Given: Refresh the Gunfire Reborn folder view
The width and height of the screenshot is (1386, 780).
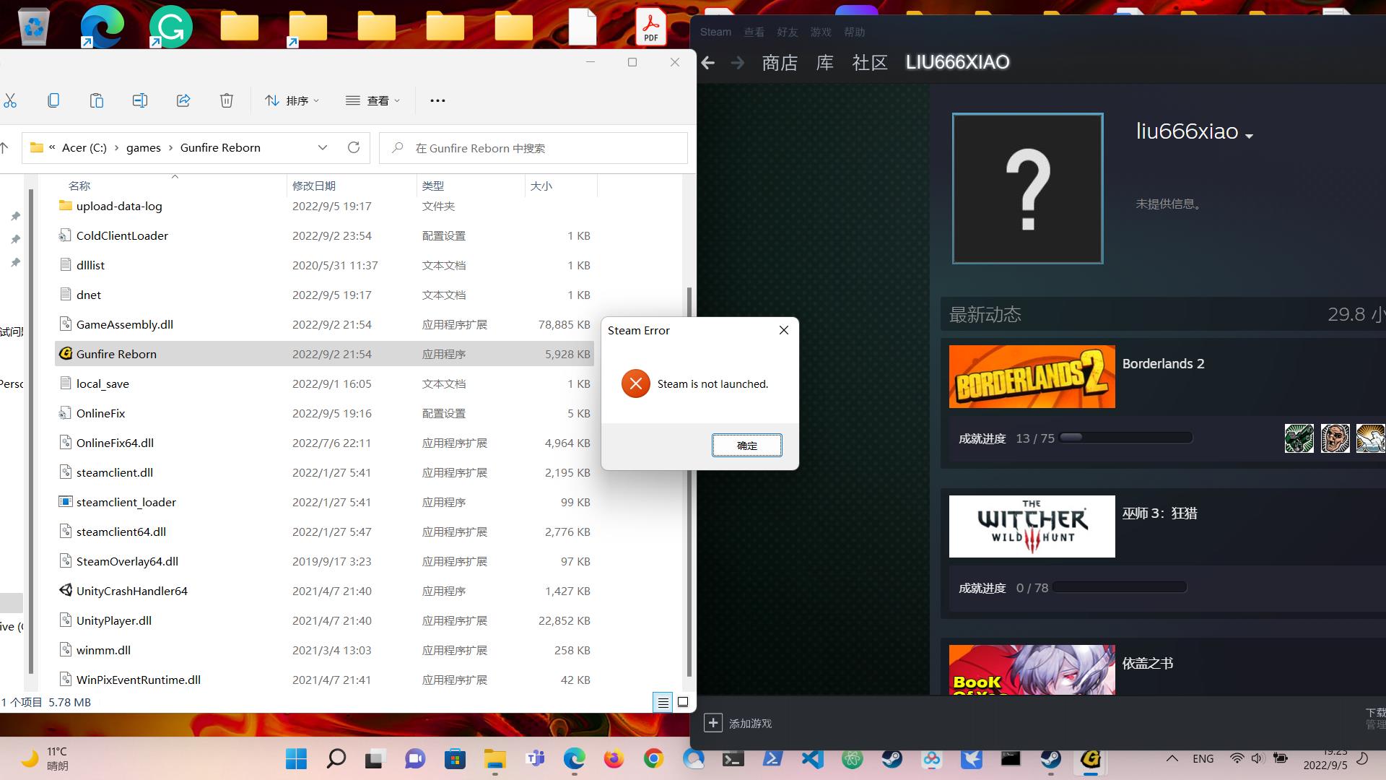Looking at the screenshot, I should [354, 147].
